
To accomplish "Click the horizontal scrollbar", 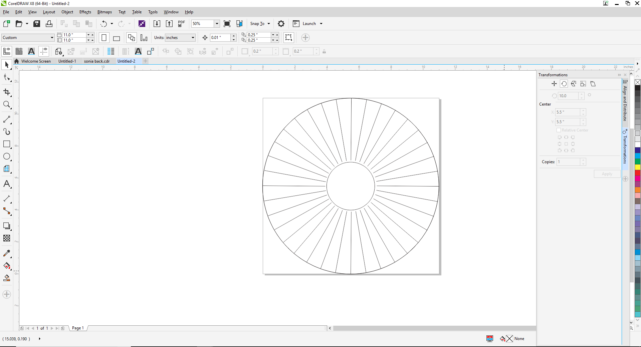I will click(434, 328).
